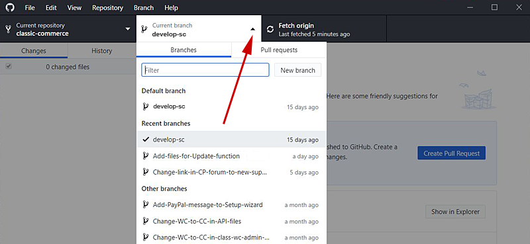The width and height of the screenshot is (530, 244).
Task: Click branch icon next to Add-files-for-Update-function
Action: 146,156
